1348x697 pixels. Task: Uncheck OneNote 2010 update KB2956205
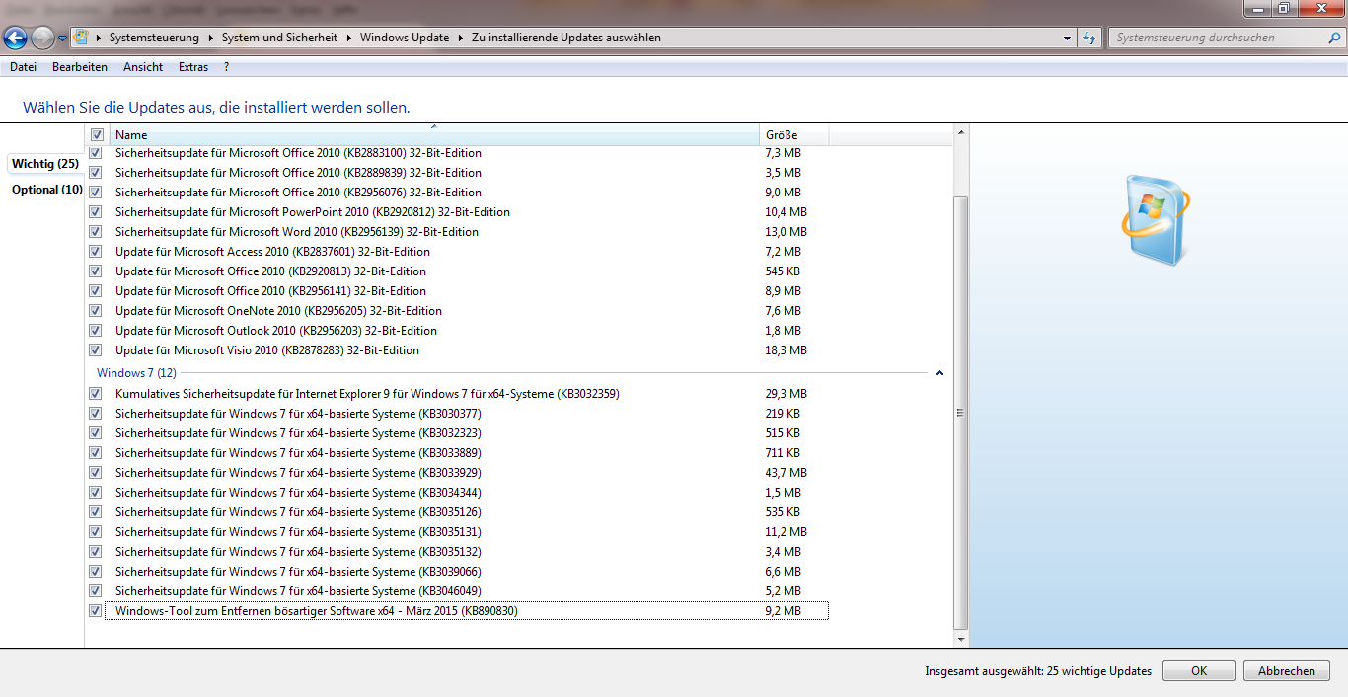95,311
